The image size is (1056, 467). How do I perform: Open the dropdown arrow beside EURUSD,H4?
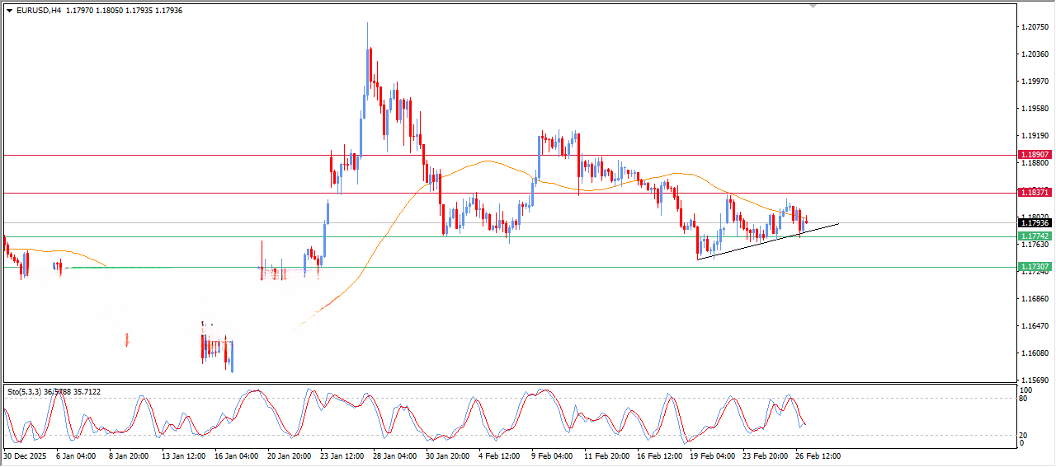pos(9,10)
